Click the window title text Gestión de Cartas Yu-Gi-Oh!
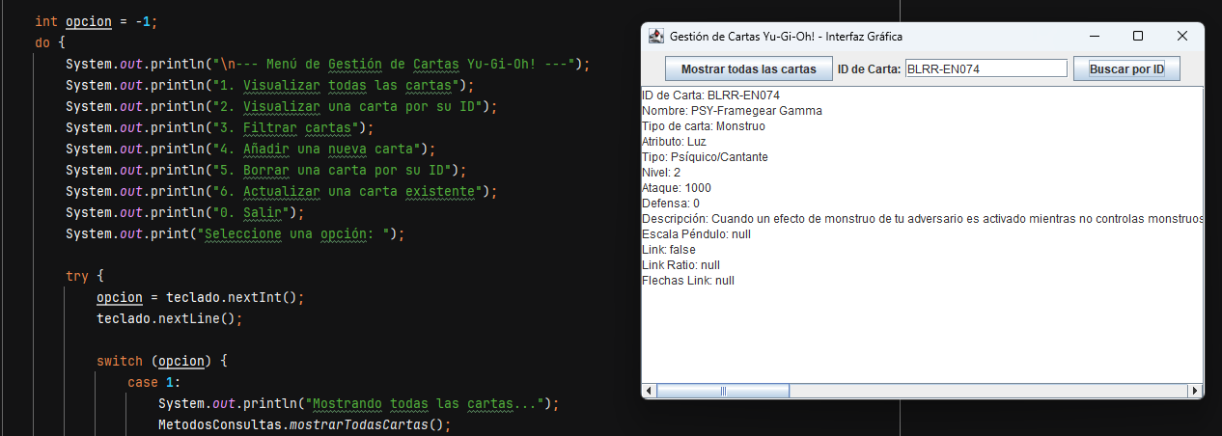Viewport: 1222px width, 436px height. point(786,36)
